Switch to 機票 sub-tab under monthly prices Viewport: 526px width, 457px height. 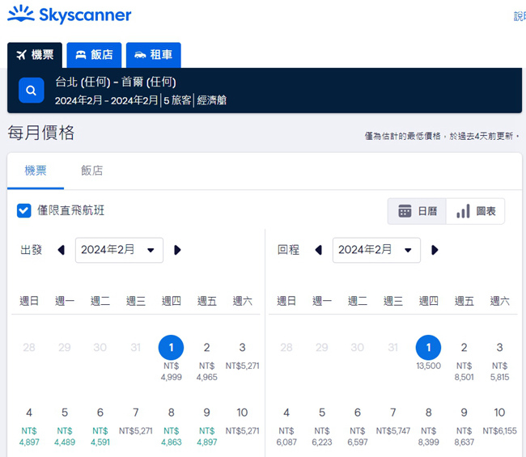pos(36,171)
